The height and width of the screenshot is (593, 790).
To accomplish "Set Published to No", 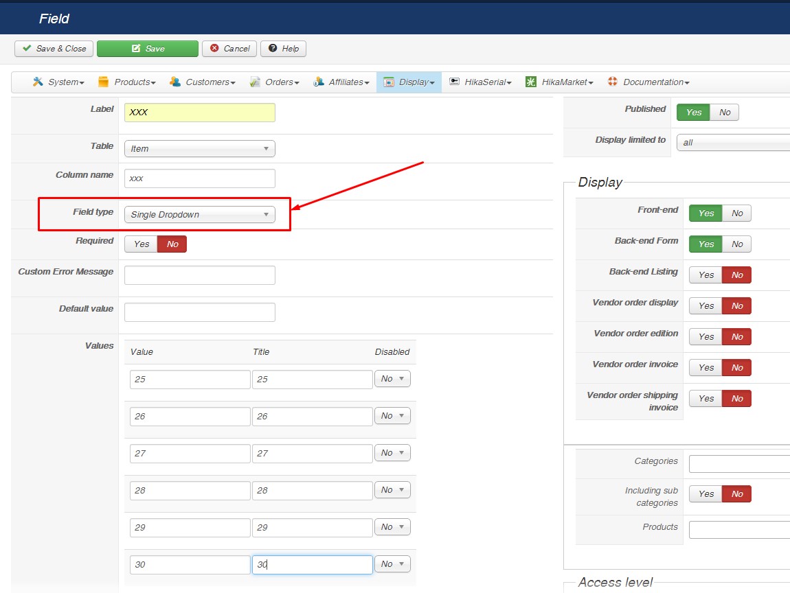I will tap(725, 113).
